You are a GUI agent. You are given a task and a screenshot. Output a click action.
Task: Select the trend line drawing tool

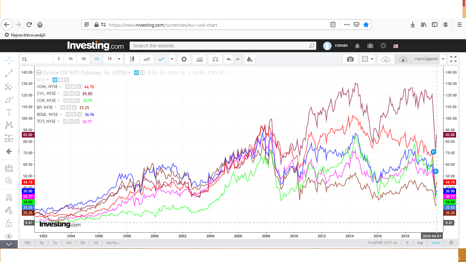(x=9, y=73)
